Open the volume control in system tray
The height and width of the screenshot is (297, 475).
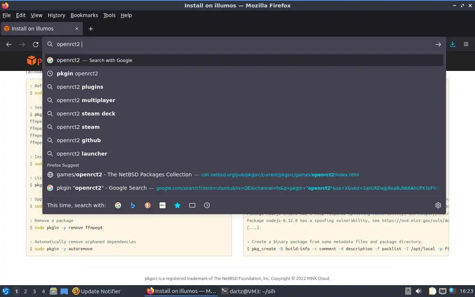(x=418, y=291)
